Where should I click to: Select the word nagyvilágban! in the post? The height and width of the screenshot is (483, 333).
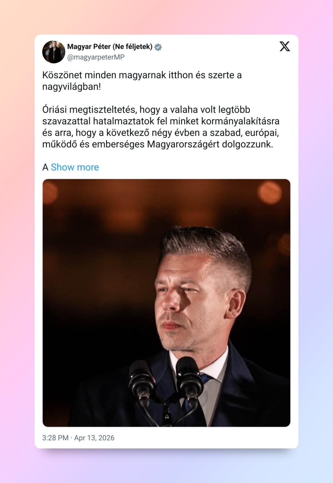[72, 87]
